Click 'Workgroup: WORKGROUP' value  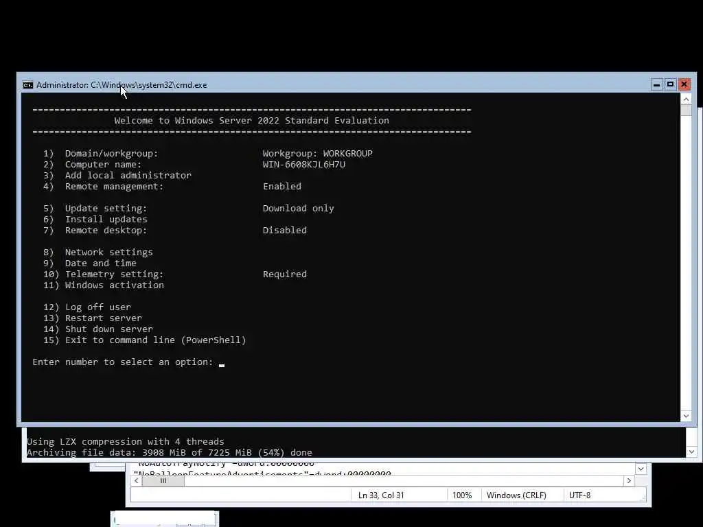(317, 154)
